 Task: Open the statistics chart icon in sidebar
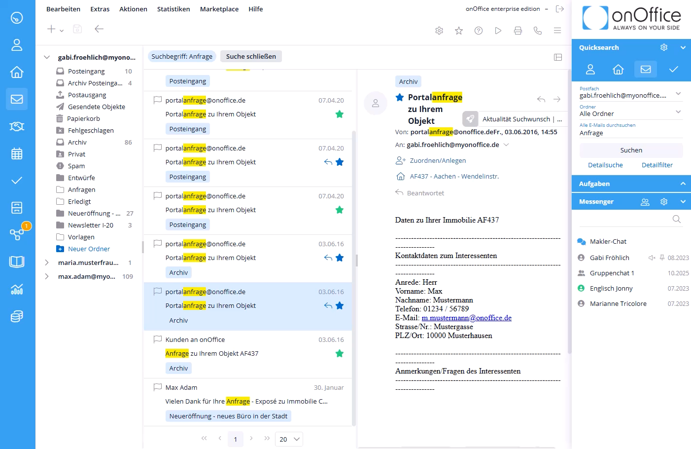[17, 289]
